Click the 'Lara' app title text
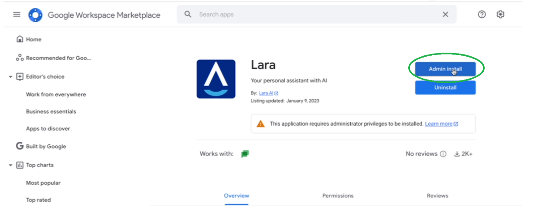The width and height of the screenshot is (546, 224). pos(263,65)
